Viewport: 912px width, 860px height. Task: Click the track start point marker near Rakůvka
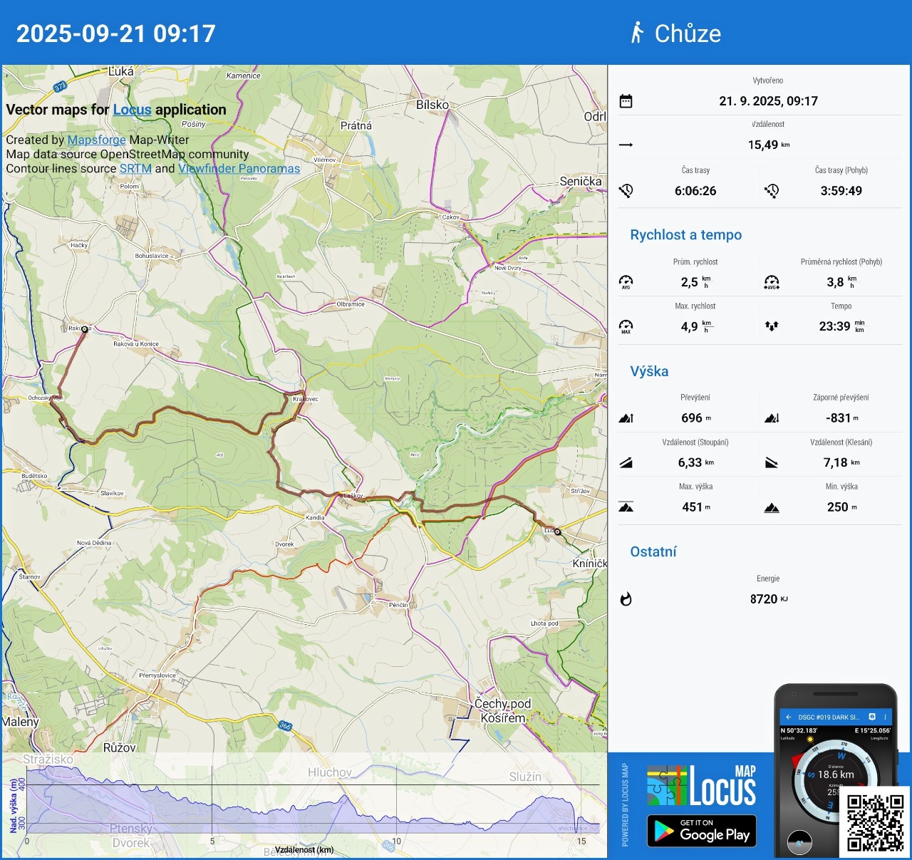pyautogui.click(x=85, y=329)
